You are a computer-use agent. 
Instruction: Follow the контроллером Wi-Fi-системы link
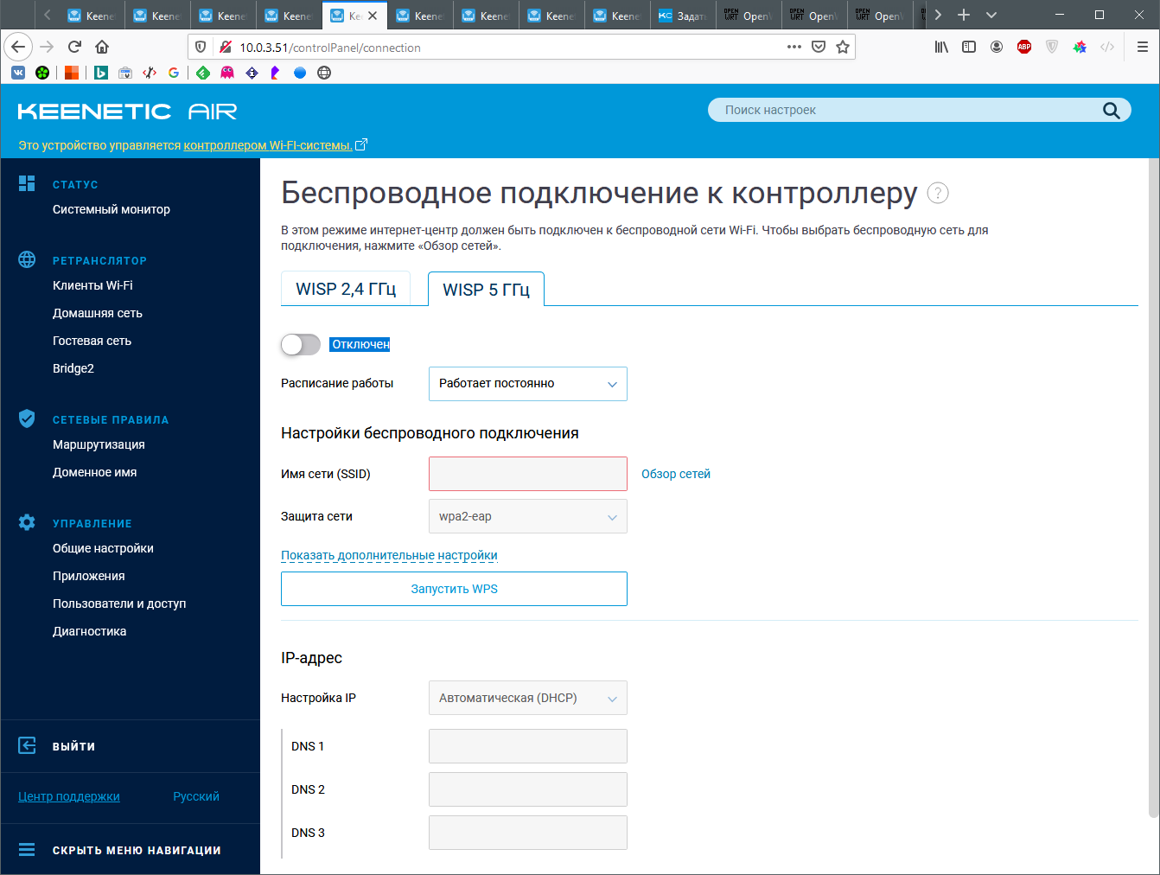[x=268, y=145]
